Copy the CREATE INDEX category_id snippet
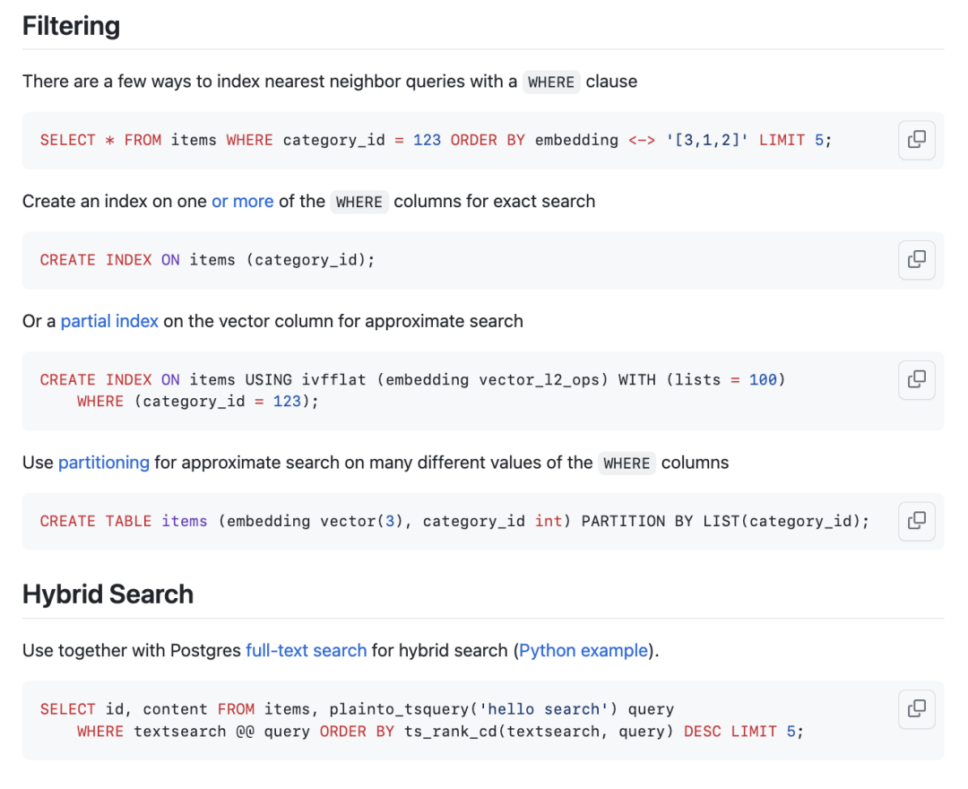968x789 pixels. [916, 260]
